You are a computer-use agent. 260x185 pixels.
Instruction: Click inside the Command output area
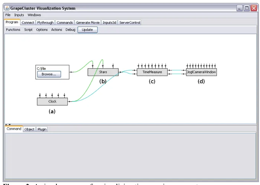(x=130, y=156)
